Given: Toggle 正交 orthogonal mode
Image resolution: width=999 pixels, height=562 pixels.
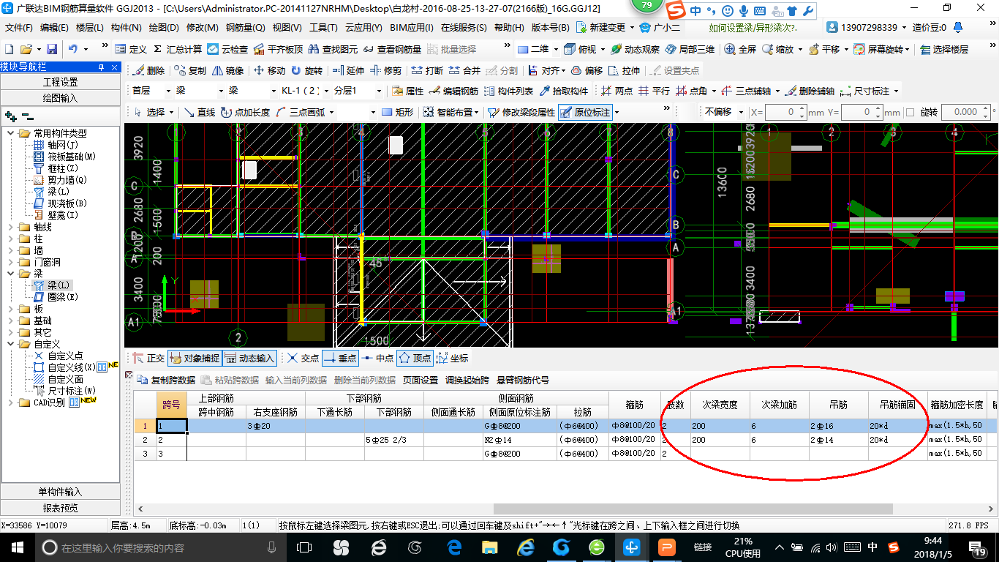Looking at the screenshot, I should [148, 359].
